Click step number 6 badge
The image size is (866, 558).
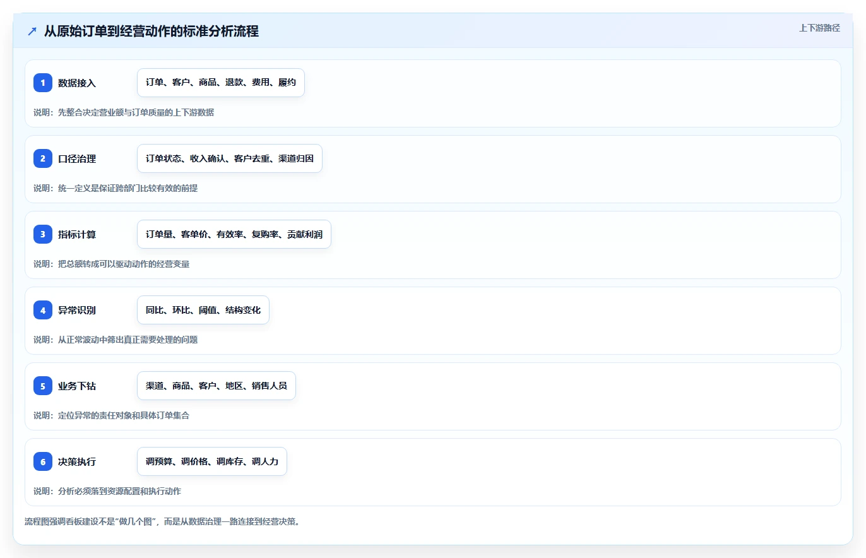coord(43,461)
